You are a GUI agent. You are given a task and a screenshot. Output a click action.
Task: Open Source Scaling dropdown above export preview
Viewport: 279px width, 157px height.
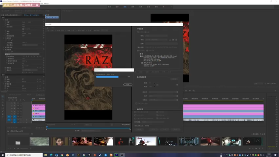pos(104,31)
